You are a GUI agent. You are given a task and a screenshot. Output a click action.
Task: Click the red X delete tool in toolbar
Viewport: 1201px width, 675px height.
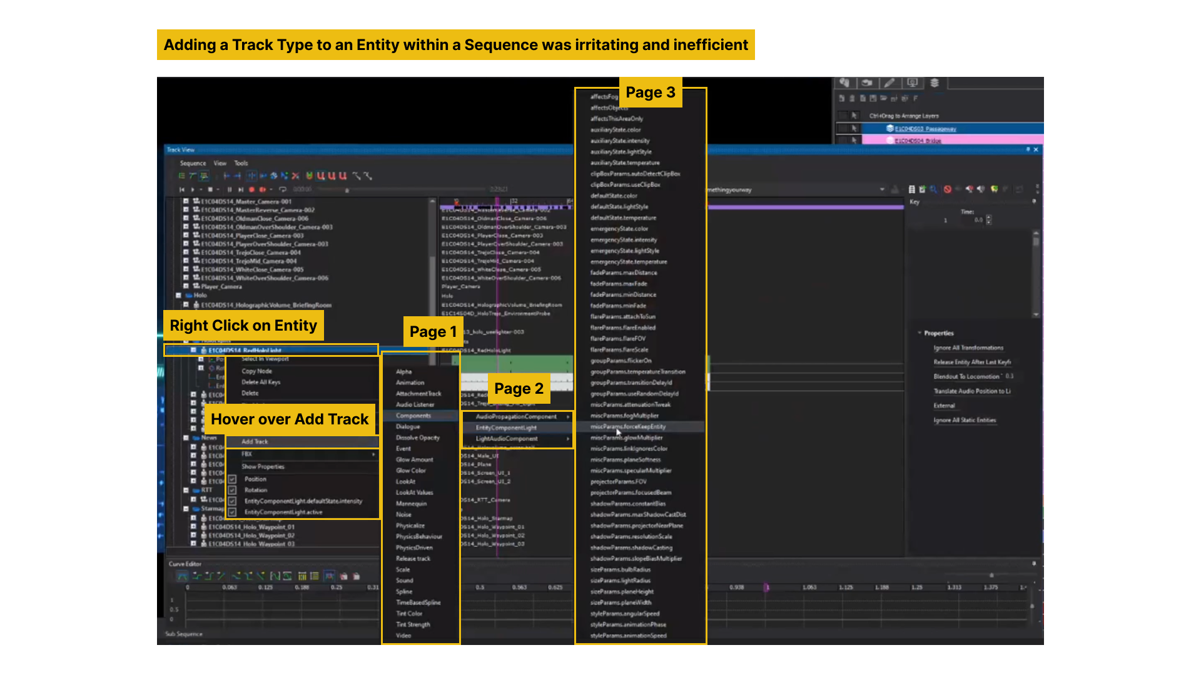[295, 176]
